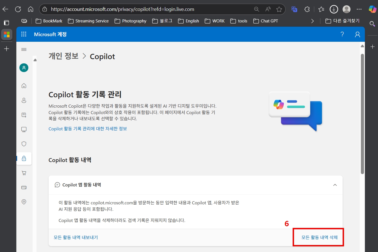This screenshot has width=378, height=252.
Task: Go back to the previous page
Action: coord(5,9)
